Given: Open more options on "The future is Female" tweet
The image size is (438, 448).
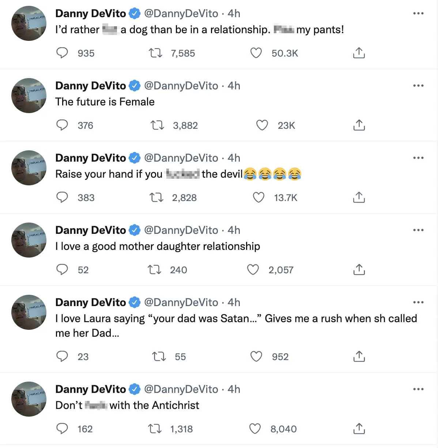Looking at the screenshot, I should [x=418, y=86].
